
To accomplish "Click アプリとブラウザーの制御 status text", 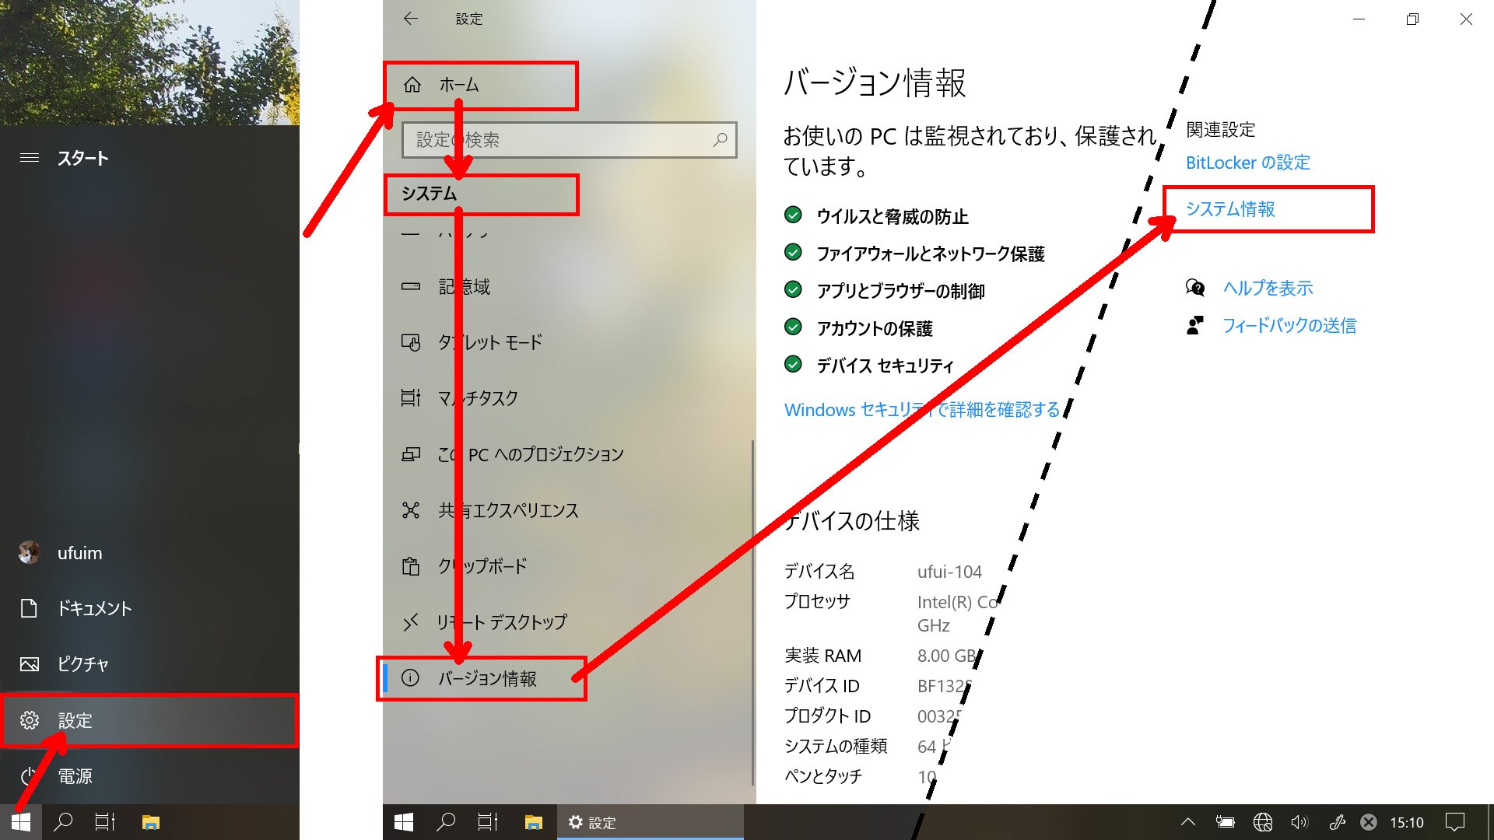I will point(901,292).
